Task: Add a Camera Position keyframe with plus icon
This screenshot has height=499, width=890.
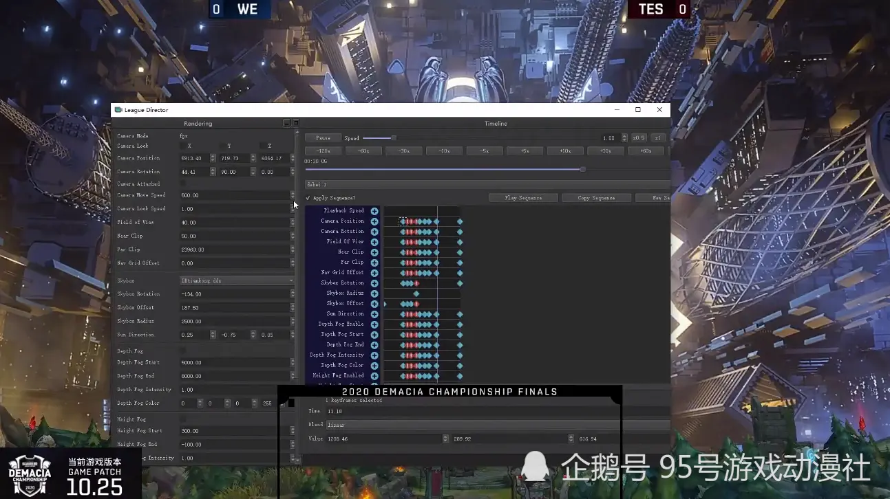Action: click(x=374, y=221)
